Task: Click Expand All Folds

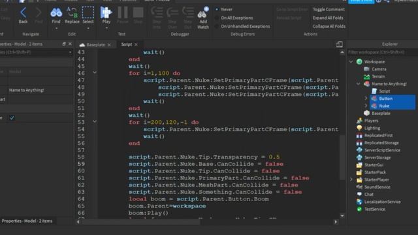Action: click(x=328, y=18)
